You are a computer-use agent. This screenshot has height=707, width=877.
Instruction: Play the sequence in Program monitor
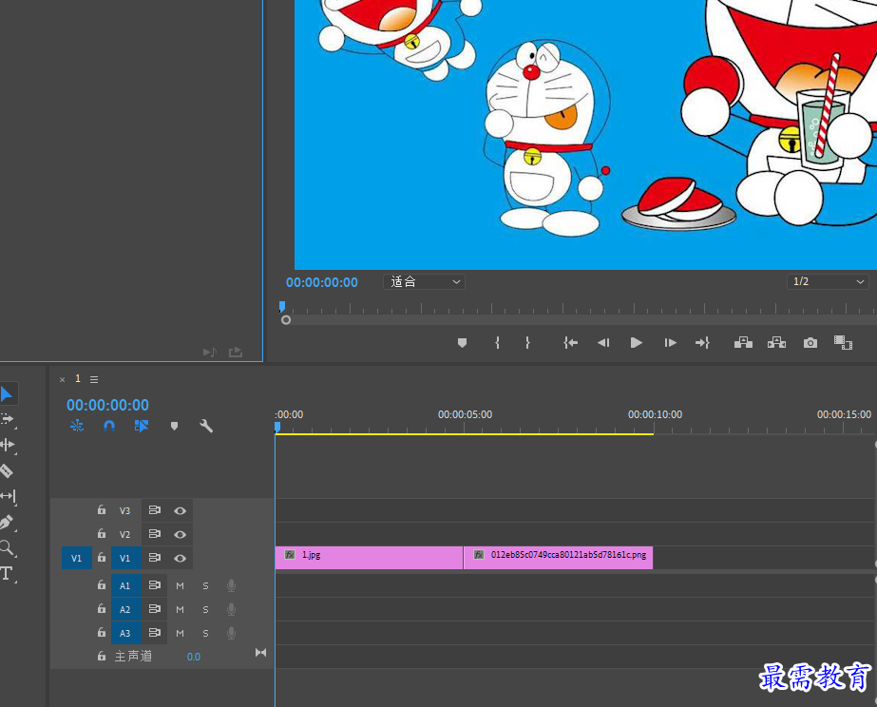[x=636, y=343]
